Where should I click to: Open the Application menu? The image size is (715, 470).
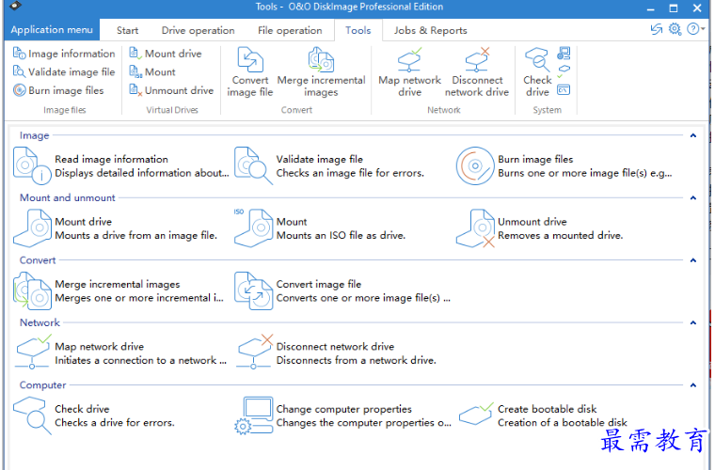pos(52,29)
